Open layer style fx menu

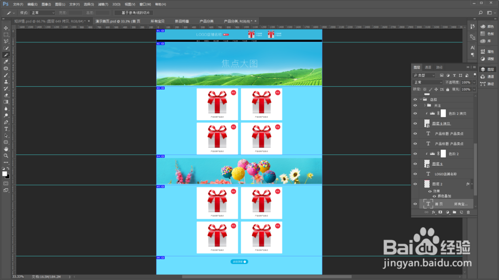(x=434, y=212)
